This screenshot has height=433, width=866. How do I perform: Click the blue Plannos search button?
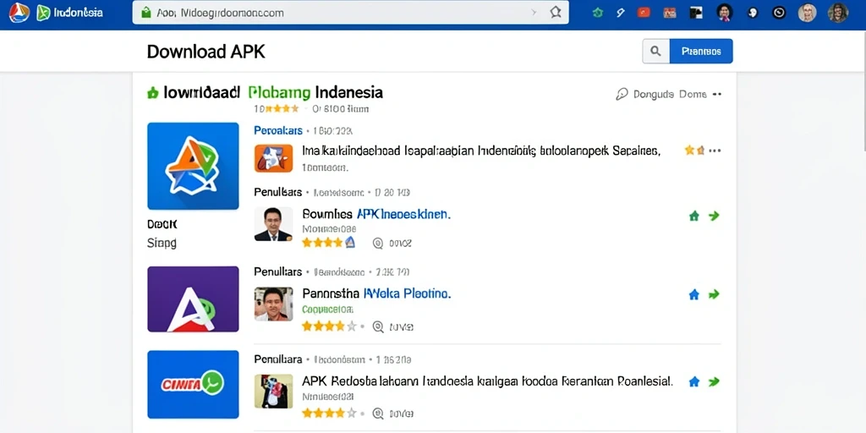tap(701, 52)
